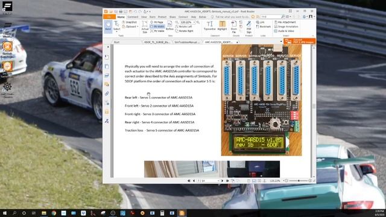Click the zoom in magnifier icon

pyautogui.click(x=198, y=22)
